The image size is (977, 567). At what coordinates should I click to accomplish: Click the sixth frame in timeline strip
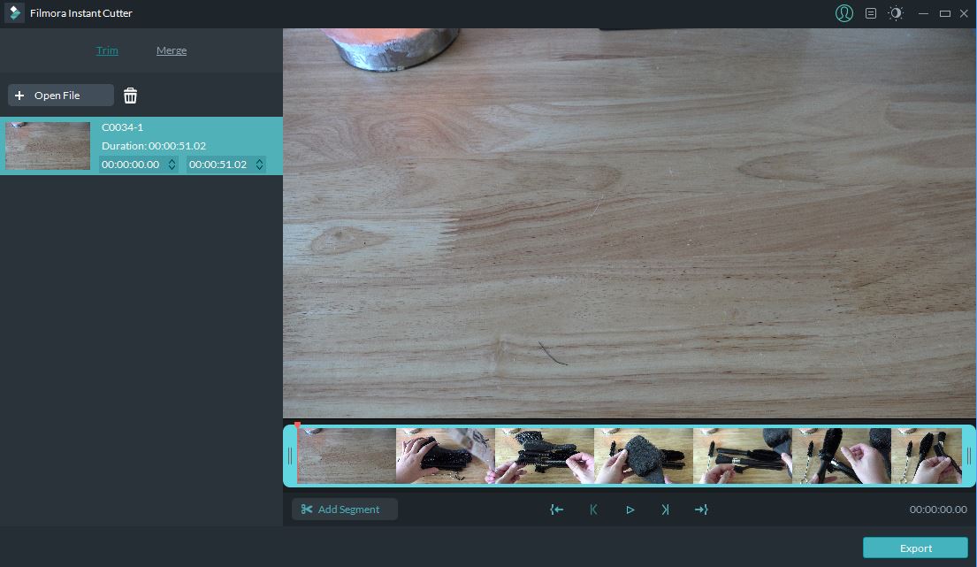[842, 456]
